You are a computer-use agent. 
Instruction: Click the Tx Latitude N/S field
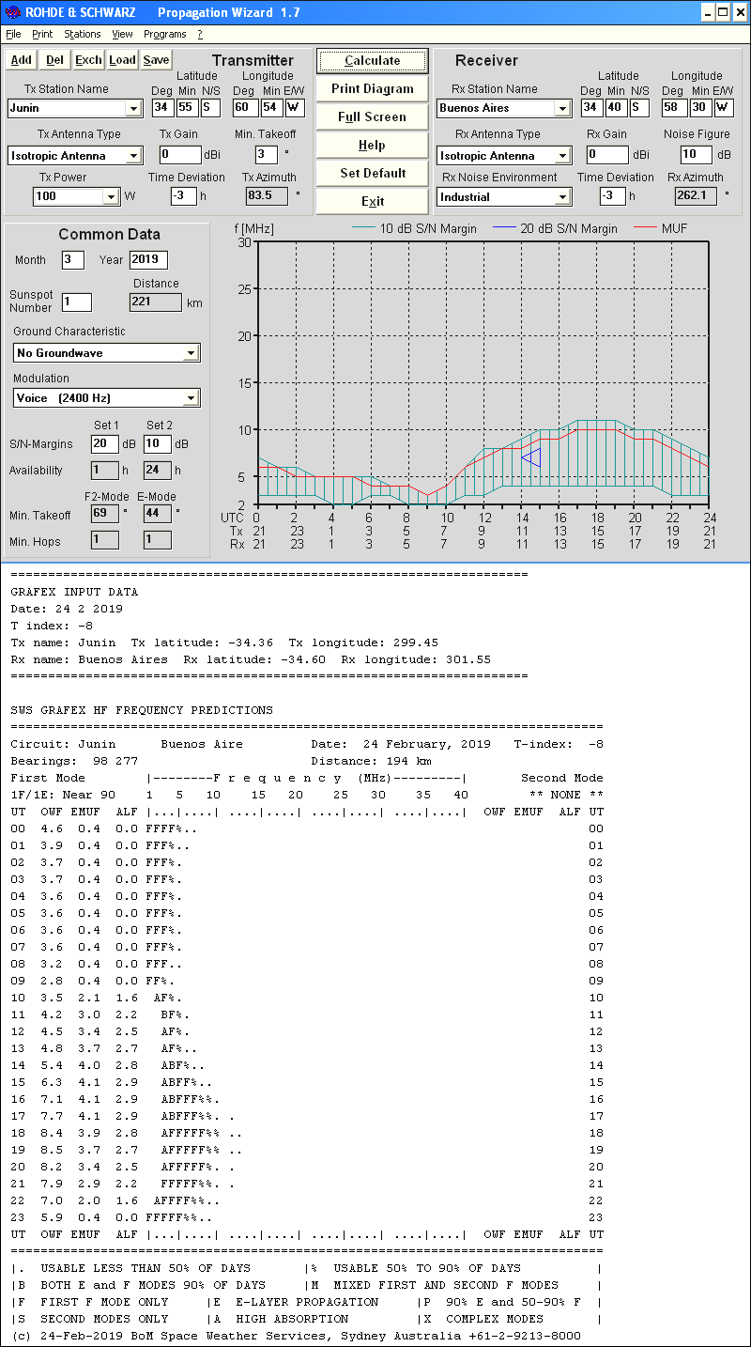pyautogui.click(x=211, y=107)
